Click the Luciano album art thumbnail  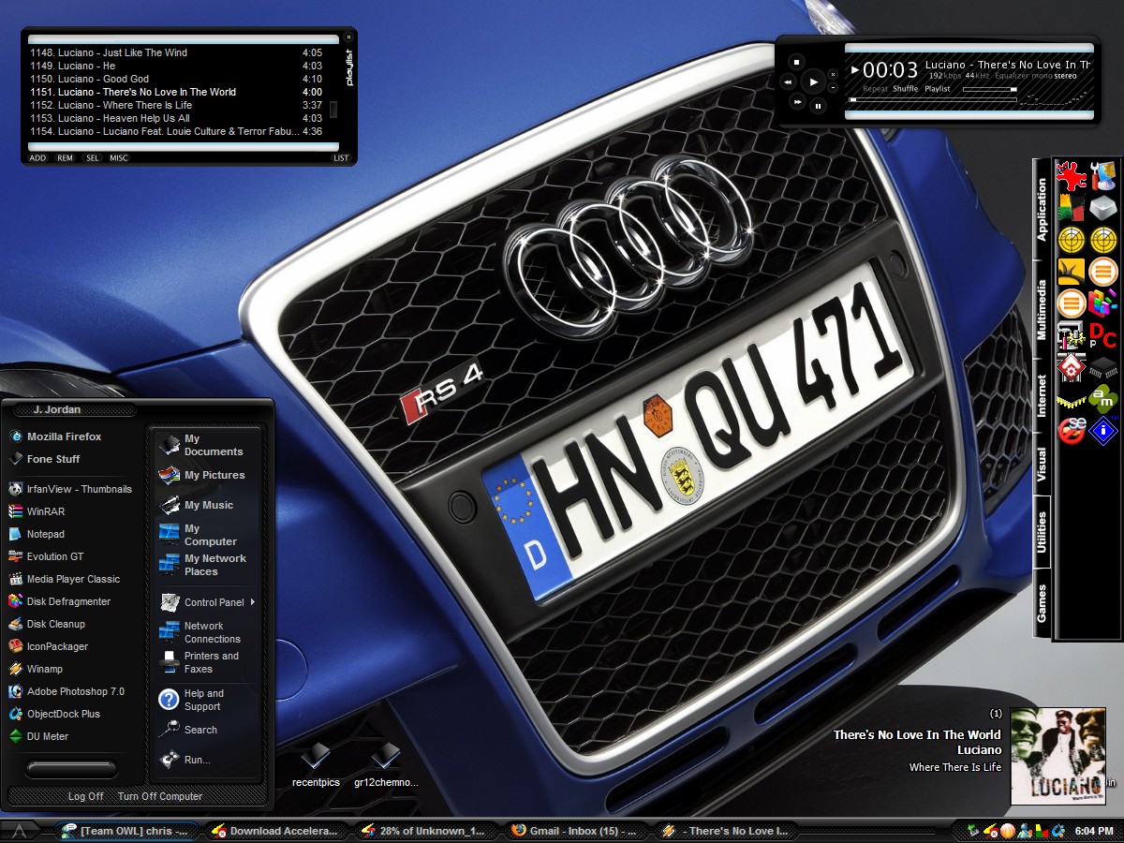pyautogui.click(x=1058, y=756)
